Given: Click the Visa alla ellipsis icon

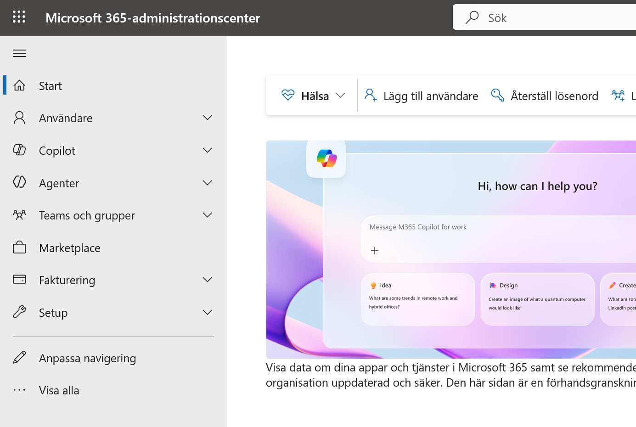Looking at the screenshot, I should [x=19, y=390].
